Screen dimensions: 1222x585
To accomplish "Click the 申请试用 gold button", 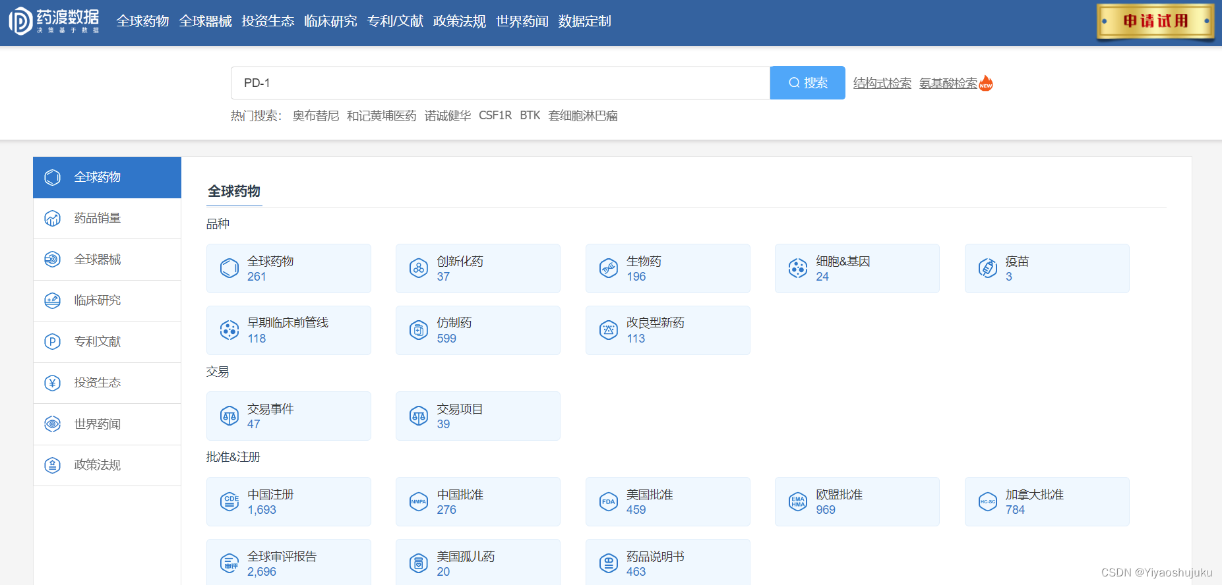I will click(x=1155, y=22).
